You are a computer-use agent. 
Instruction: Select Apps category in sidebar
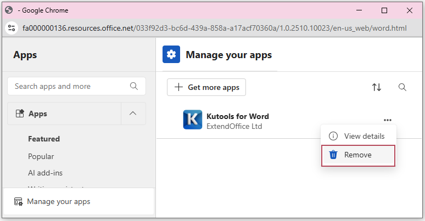click(x=64, y=114)
